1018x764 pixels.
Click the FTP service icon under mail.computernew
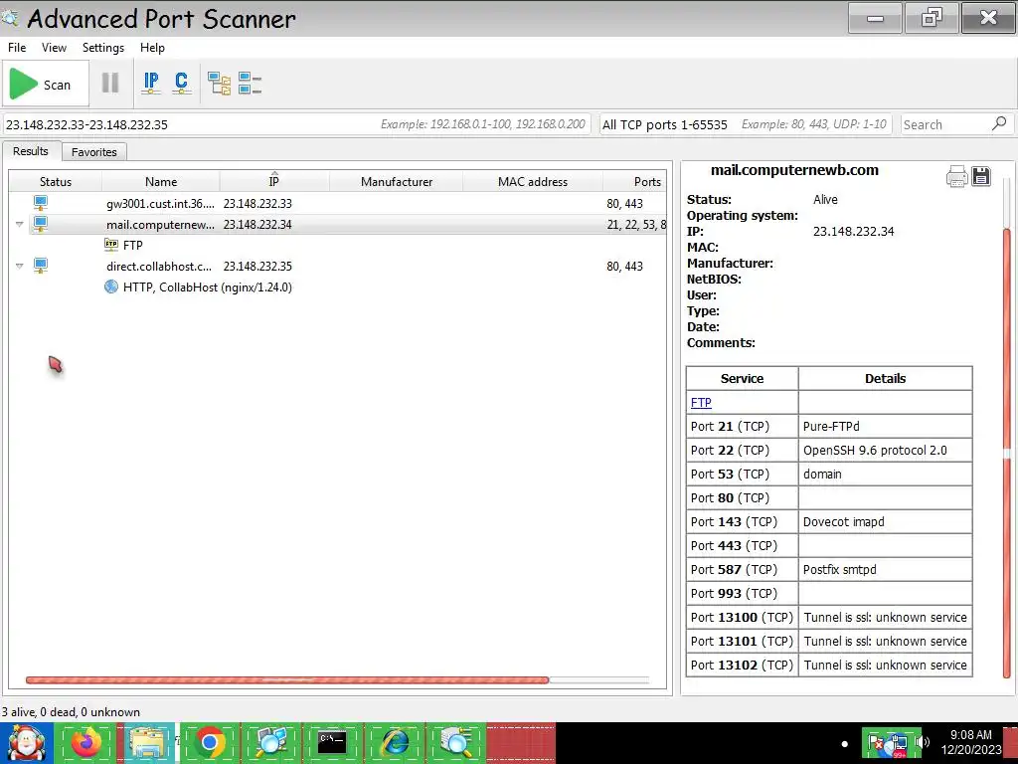pyautogui.click(x=111, y=245)
